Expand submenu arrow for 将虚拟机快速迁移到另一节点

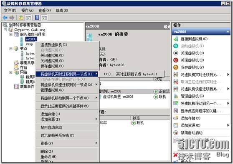tap(96, 84)
